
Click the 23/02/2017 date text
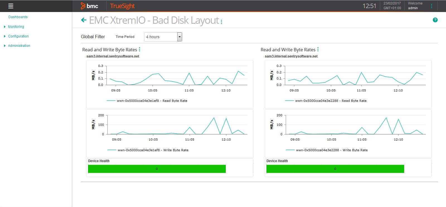[392, 3]
